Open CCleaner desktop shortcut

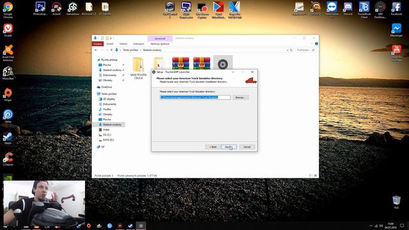point(8,159)
